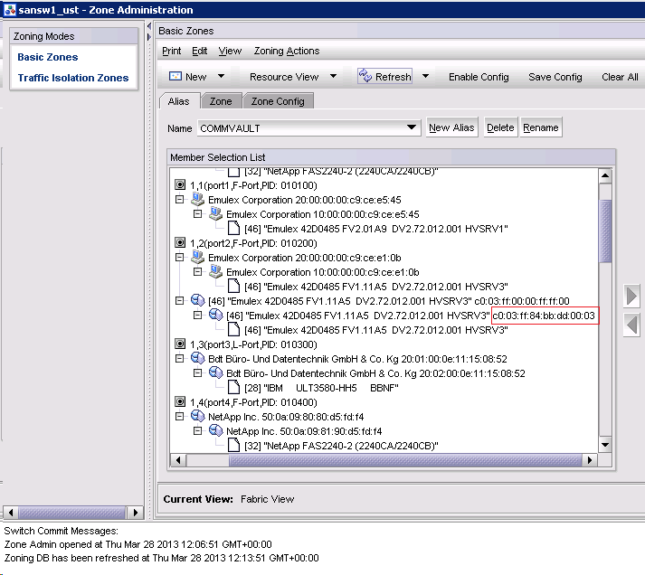The image size is (645, 575).
Task: Collapse the c0:03:ff:00:00:ff:ff:00 tree node
Action: (x=179, y=300)
